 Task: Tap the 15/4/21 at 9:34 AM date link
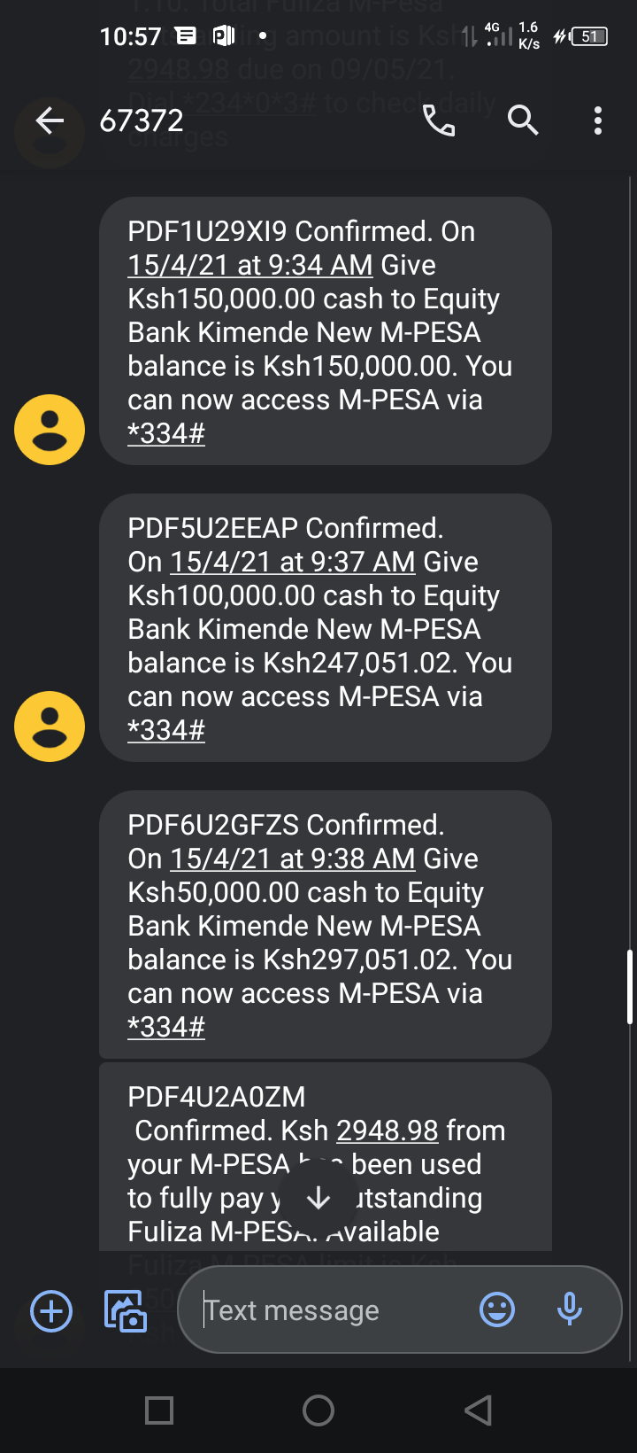pos(250,265)
